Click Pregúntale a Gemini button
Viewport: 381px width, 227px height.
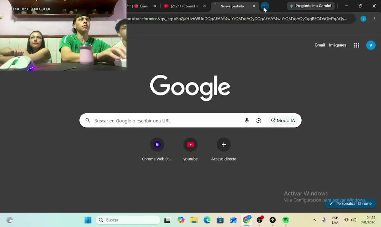[x=310, y=6]
